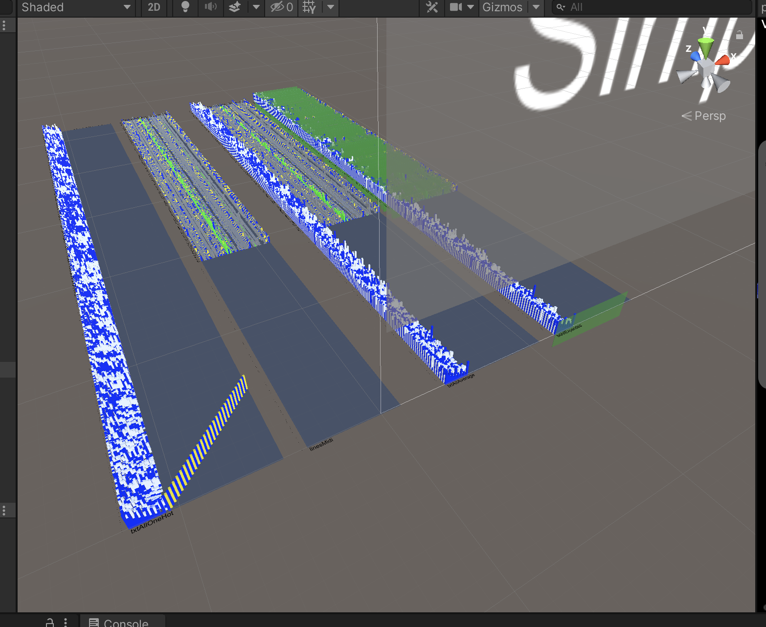The width and height of the screenshot is (766, 627).
Task: Toggle scene audio speaker icon
Action: (210, 7)
